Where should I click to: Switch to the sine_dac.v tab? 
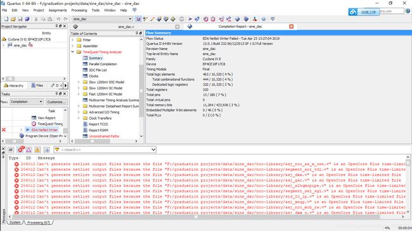point(126,27)
